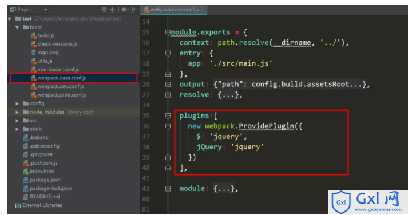
Task: Click line number 35 in the gutter
Action: point(146,116)
